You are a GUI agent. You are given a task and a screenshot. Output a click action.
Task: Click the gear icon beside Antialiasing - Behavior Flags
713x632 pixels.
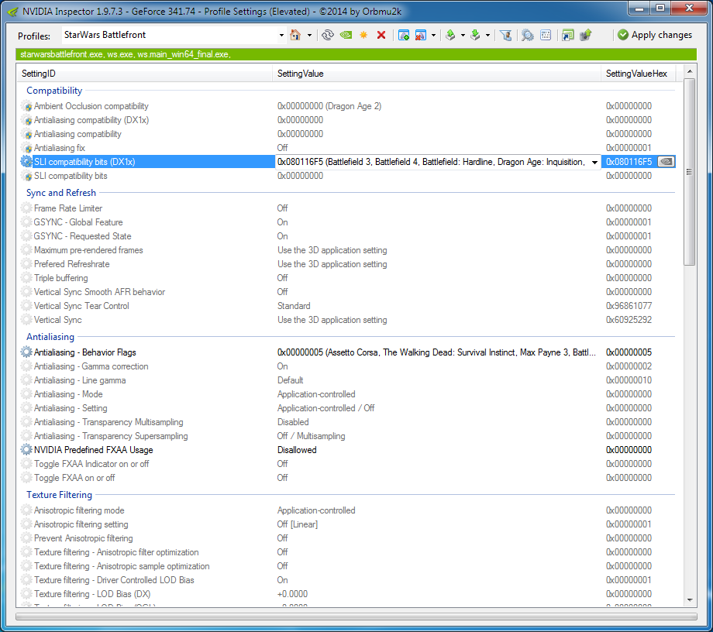point(26,352)
